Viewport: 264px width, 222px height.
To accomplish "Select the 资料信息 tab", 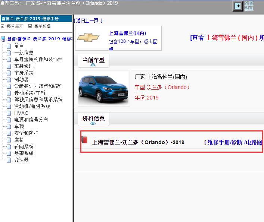I will click(93, 119).
